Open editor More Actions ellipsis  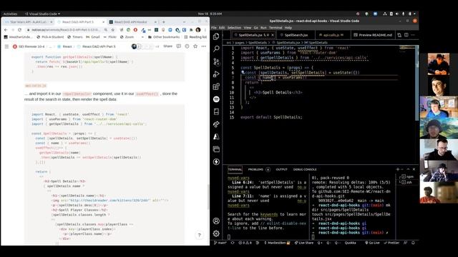tap(413, 35)
